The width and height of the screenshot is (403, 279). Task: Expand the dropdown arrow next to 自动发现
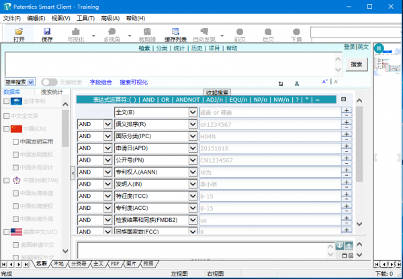(222, 36)
